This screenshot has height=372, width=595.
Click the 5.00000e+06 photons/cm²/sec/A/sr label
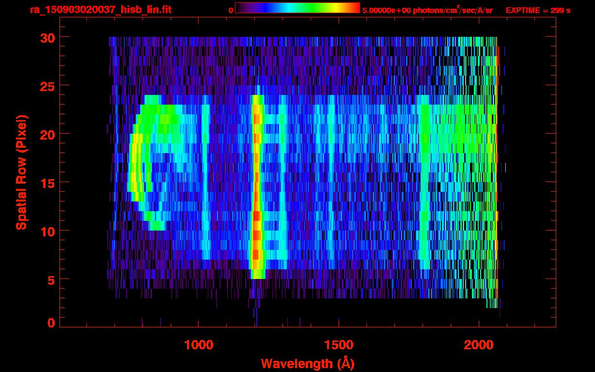[427, 10]
